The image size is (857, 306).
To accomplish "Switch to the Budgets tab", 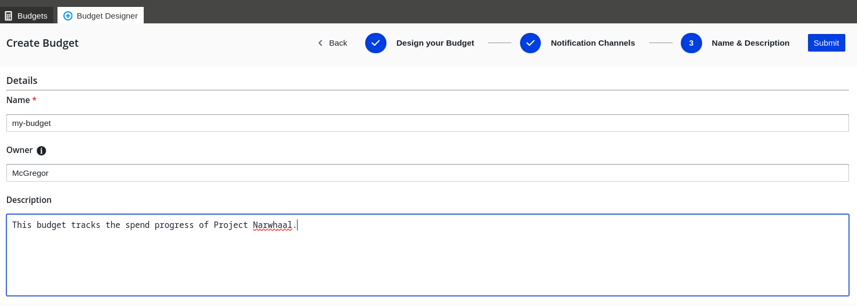I will [27, 15].
